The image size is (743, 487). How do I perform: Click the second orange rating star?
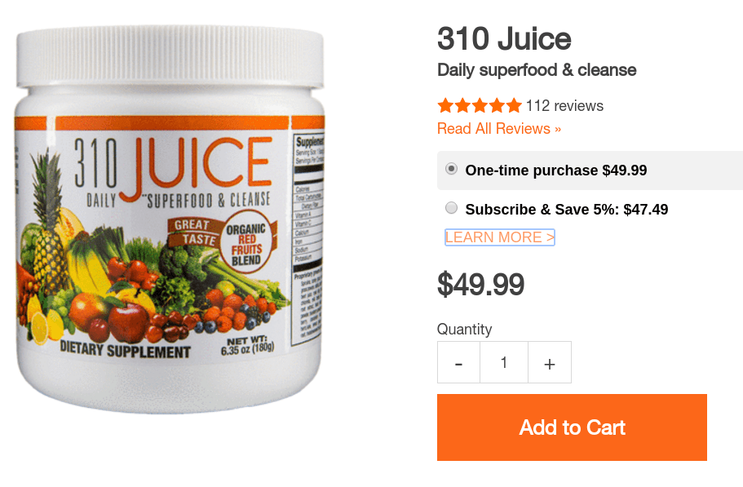tap(462, 106)
